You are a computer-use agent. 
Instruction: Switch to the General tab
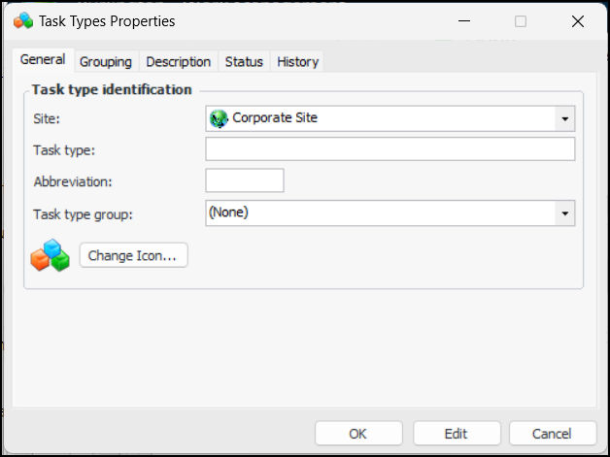pos(43,60)
